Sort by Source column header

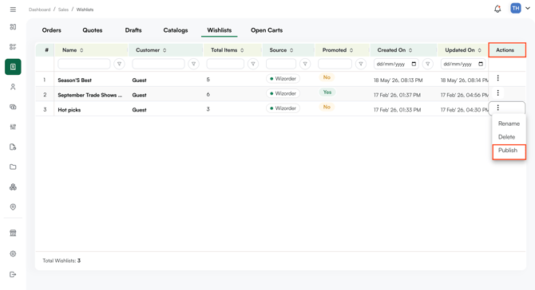281,50
